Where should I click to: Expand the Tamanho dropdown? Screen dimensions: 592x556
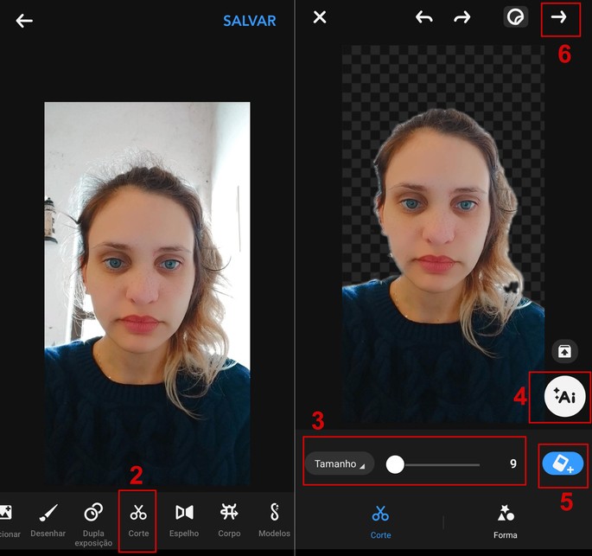(x=340, y=464)
